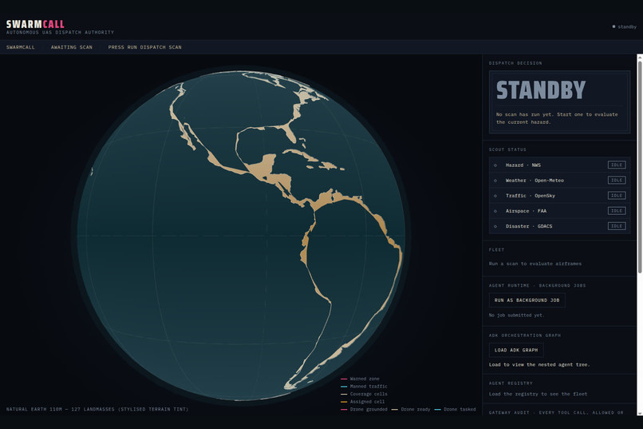
Task: Click the Assigned cell legend swatch
Action: click(x=344, y=402)
